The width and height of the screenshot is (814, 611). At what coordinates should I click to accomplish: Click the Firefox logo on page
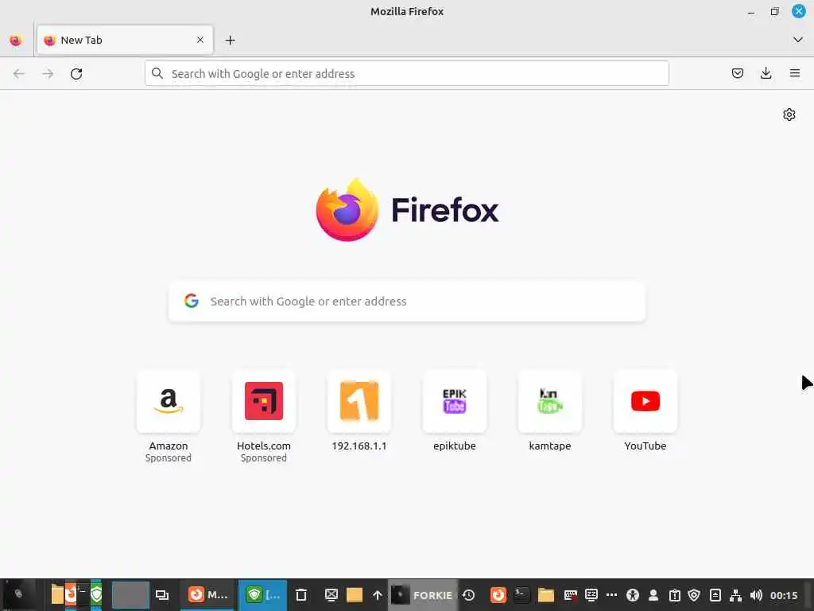coord(347,210)
